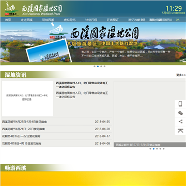Open the 在线预订 menu item

pos(113,20)
